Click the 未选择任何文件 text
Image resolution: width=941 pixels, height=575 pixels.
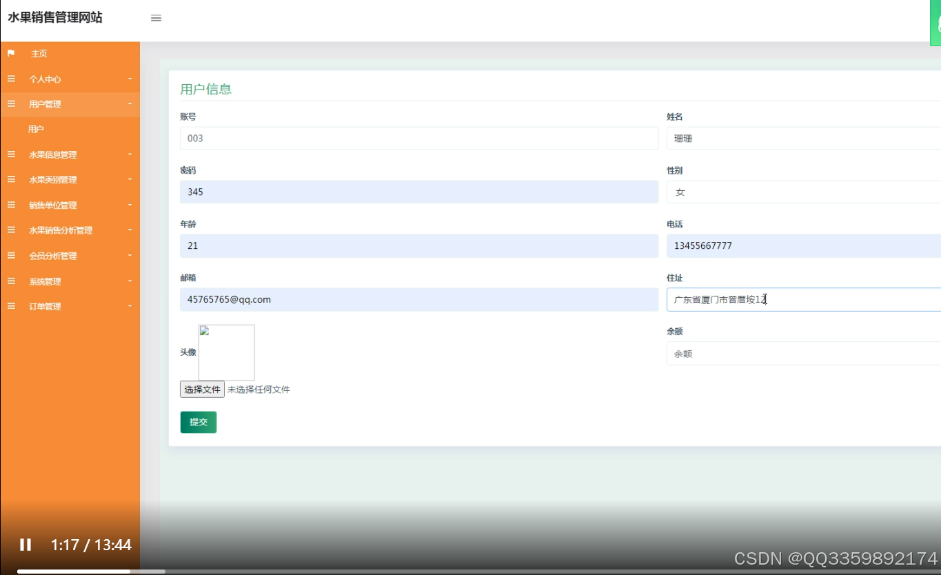(259, 390)
